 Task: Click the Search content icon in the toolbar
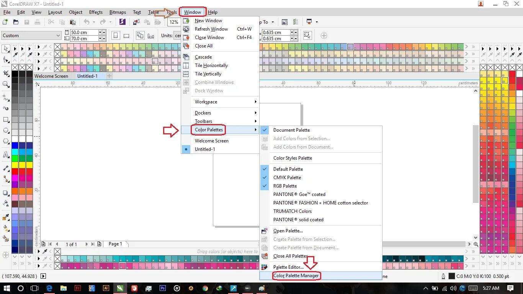pyautogui.click(x=122, y=22)
